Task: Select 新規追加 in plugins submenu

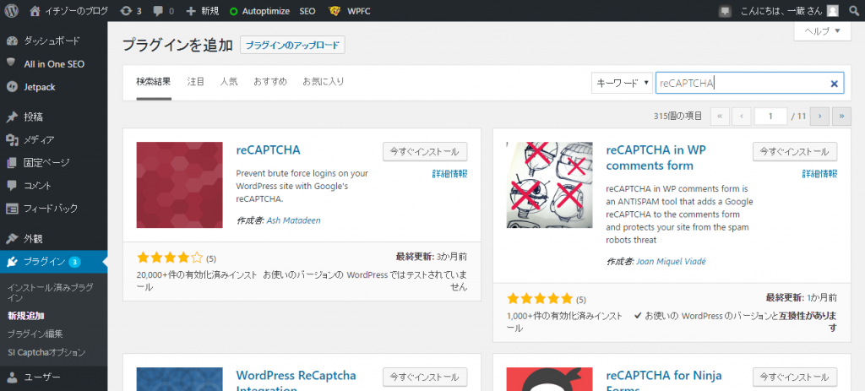Action: [x=26, y=316]
